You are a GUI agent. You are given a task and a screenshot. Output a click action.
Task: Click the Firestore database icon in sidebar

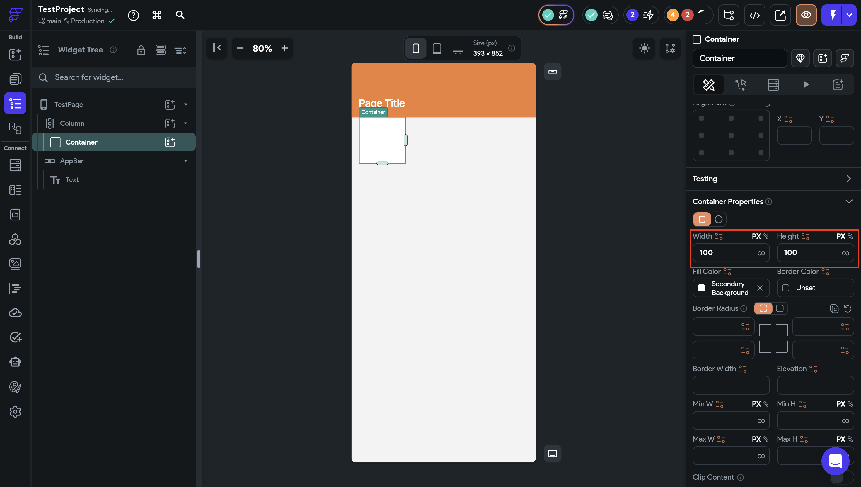(15, 165)
